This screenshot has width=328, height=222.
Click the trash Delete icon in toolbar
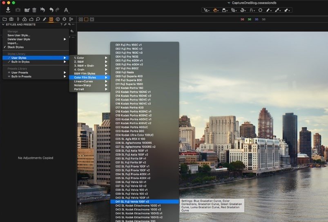34,10
